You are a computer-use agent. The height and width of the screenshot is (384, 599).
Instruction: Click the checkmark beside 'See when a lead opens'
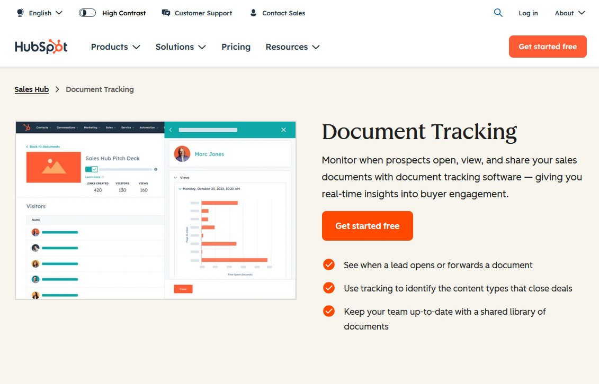[x=328, y=264]
